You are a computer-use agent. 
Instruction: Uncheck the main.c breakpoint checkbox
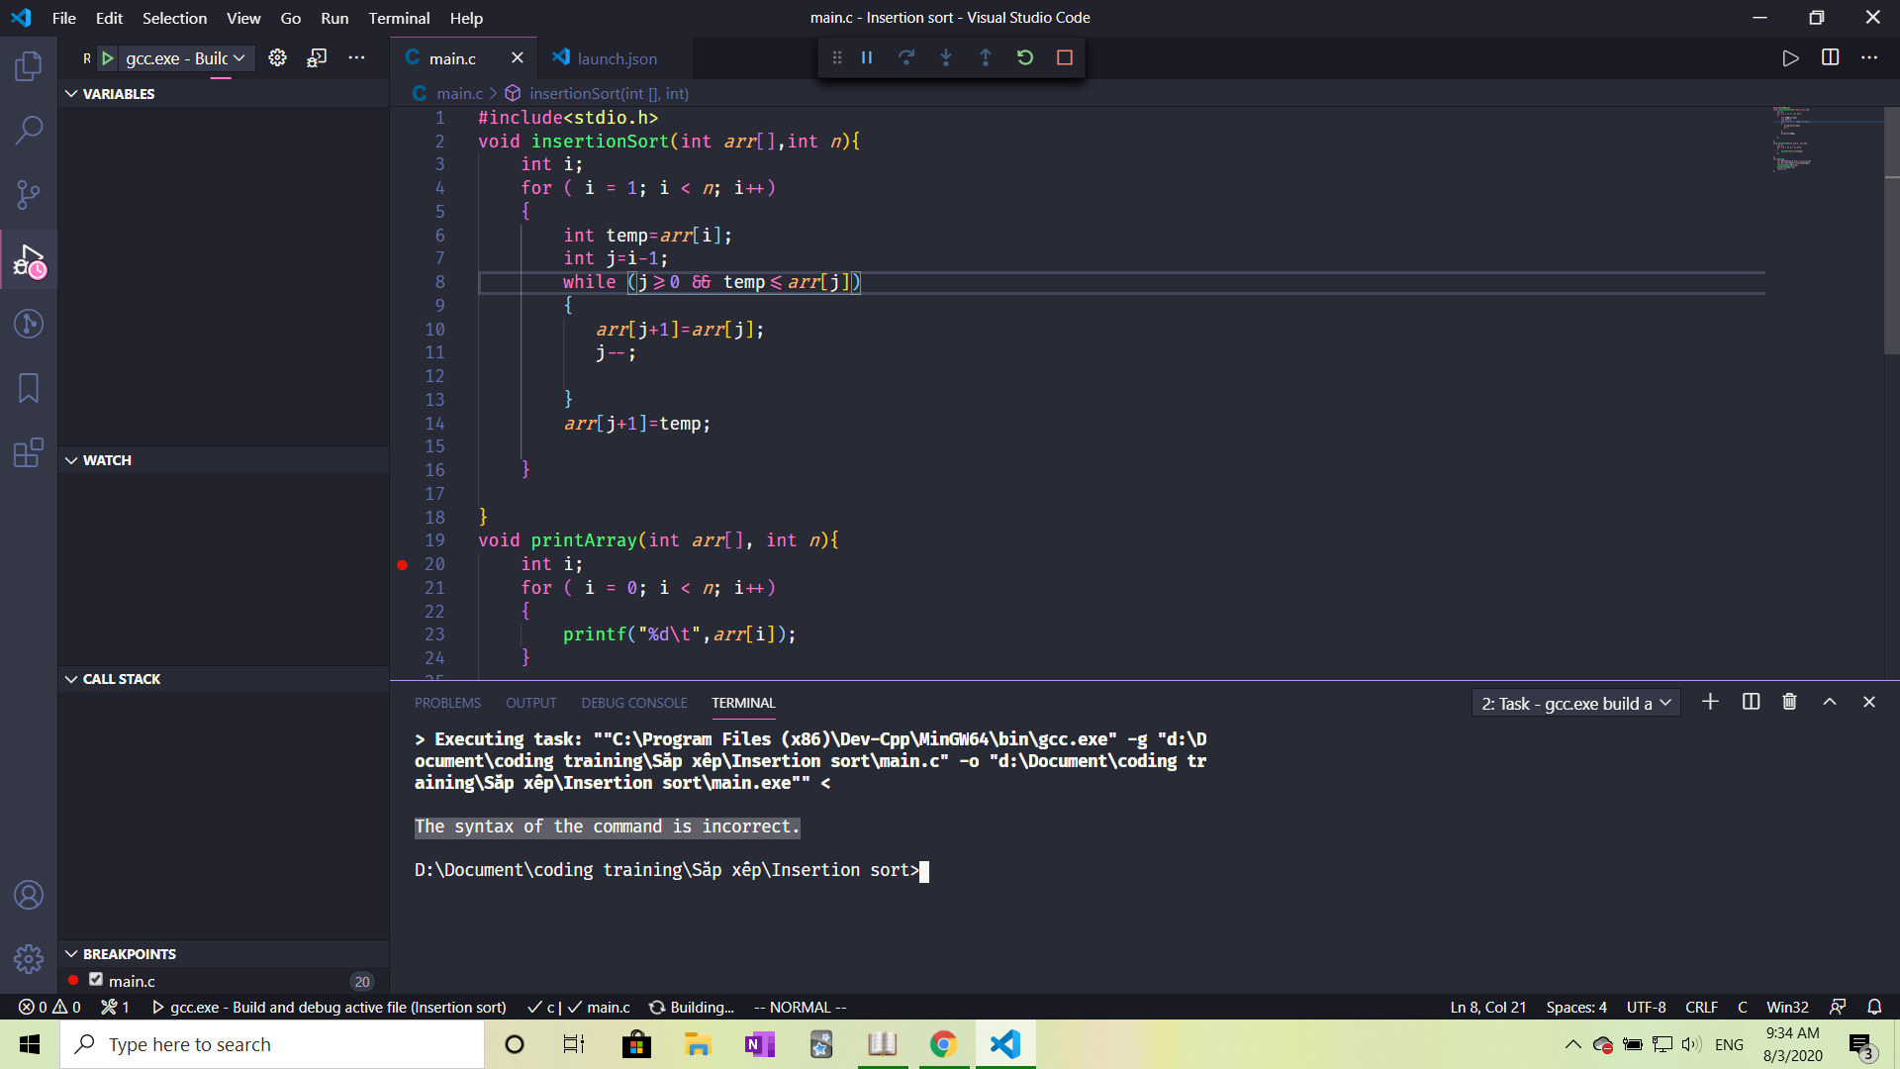96,980
